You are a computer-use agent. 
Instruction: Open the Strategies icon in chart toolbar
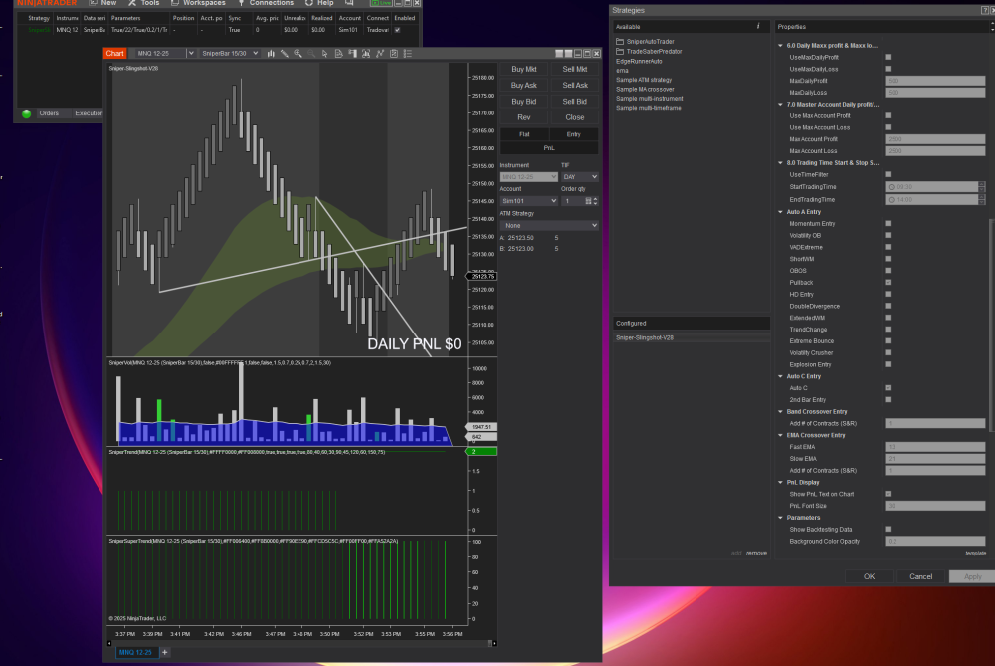pyautogui.click(x=395, y=53)
